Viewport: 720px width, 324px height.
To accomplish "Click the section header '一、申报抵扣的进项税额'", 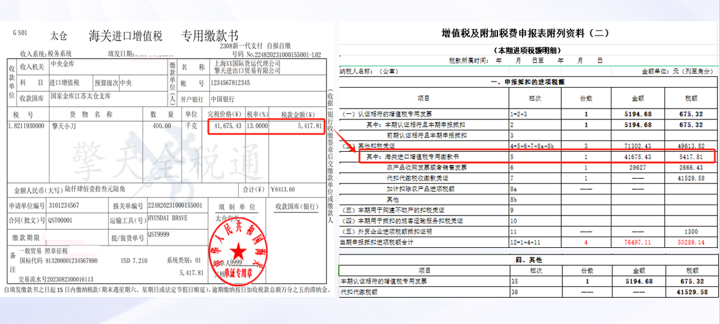I will tap(528, 82).
